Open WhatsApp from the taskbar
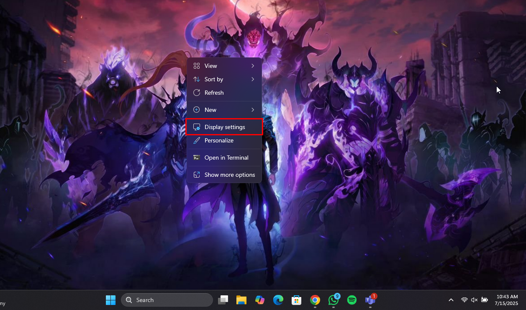The height and width of the screenshot is (310, 526). (x=334, y=300)
